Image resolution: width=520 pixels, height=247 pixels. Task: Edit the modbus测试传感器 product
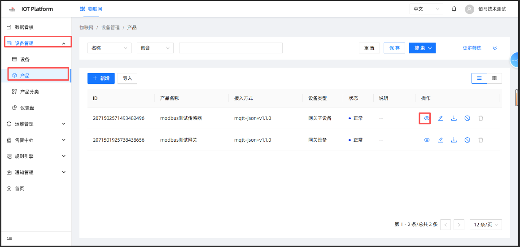point(441,118)
